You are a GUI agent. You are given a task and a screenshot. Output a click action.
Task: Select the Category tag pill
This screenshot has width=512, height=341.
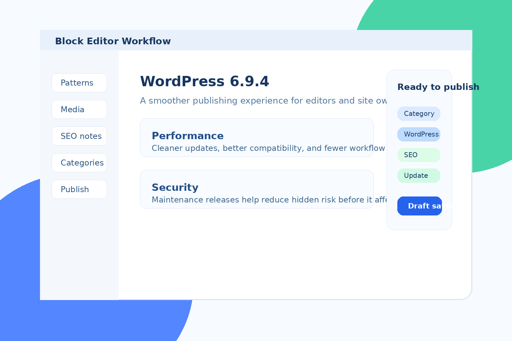tap(419, 114)
